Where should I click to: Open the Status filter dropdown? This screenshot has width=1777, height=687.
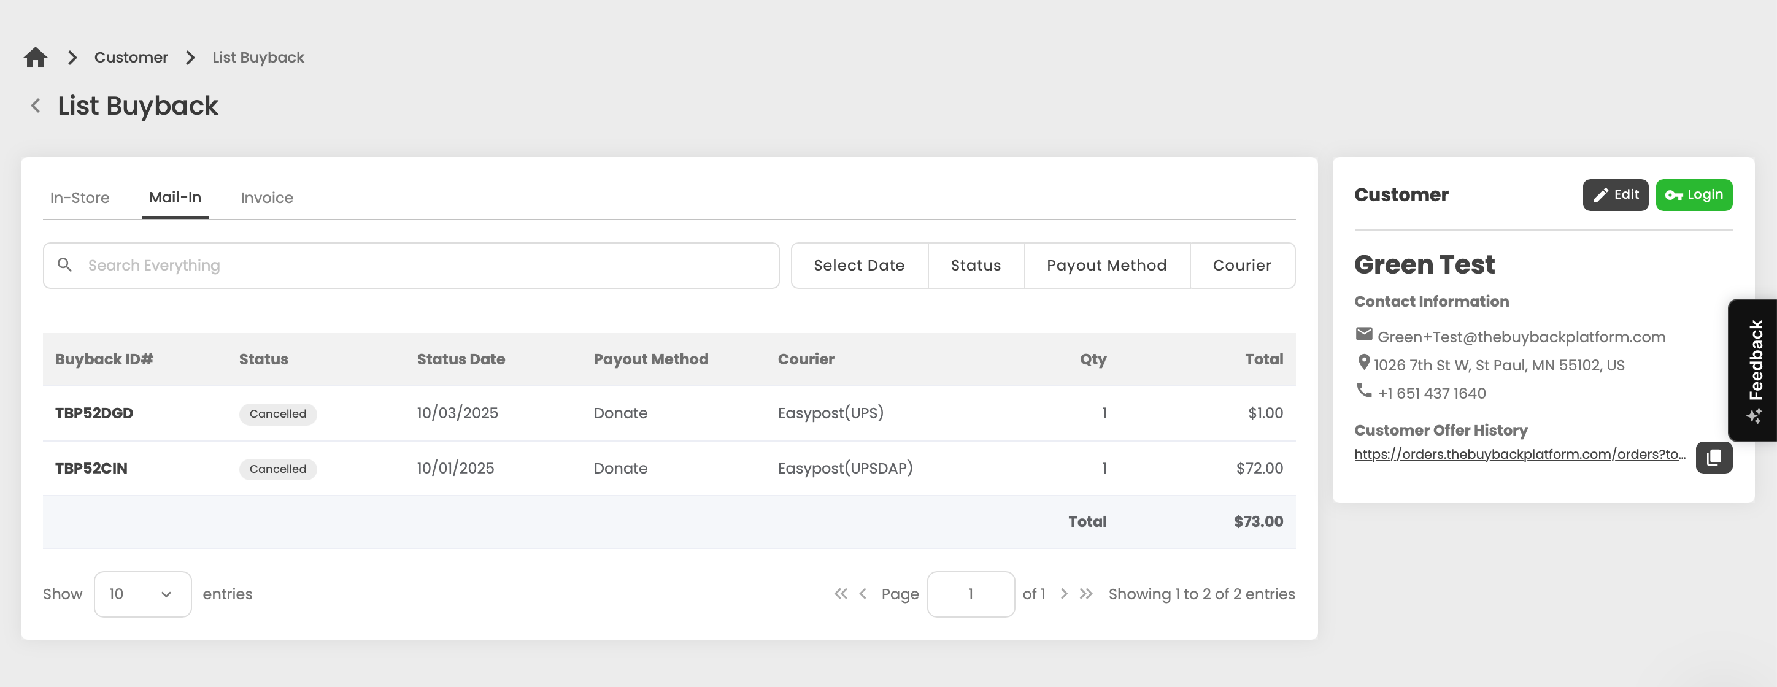[x=976, y=266]
